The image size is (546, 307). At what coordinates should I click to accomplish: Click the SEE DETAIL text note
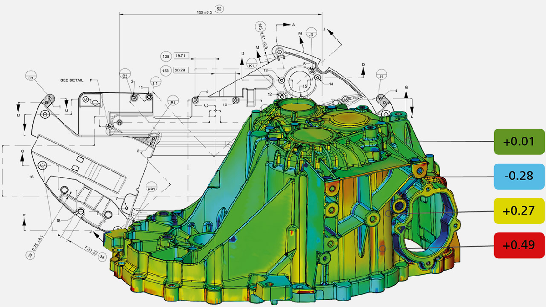point(72,80)
